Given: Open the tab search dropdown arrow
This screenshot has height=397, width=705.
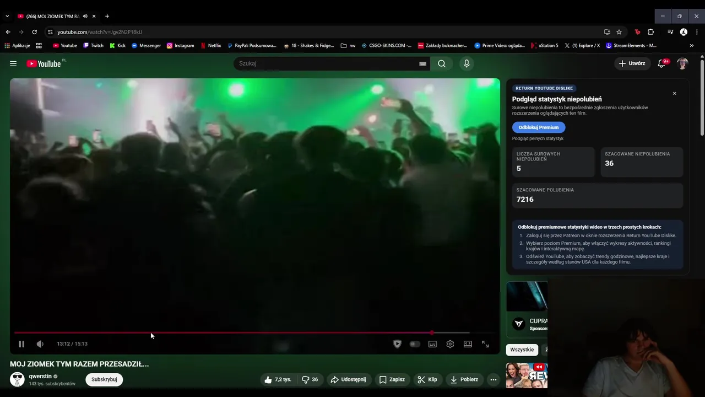Looking at the screenshot, I should tap(7, 17).
